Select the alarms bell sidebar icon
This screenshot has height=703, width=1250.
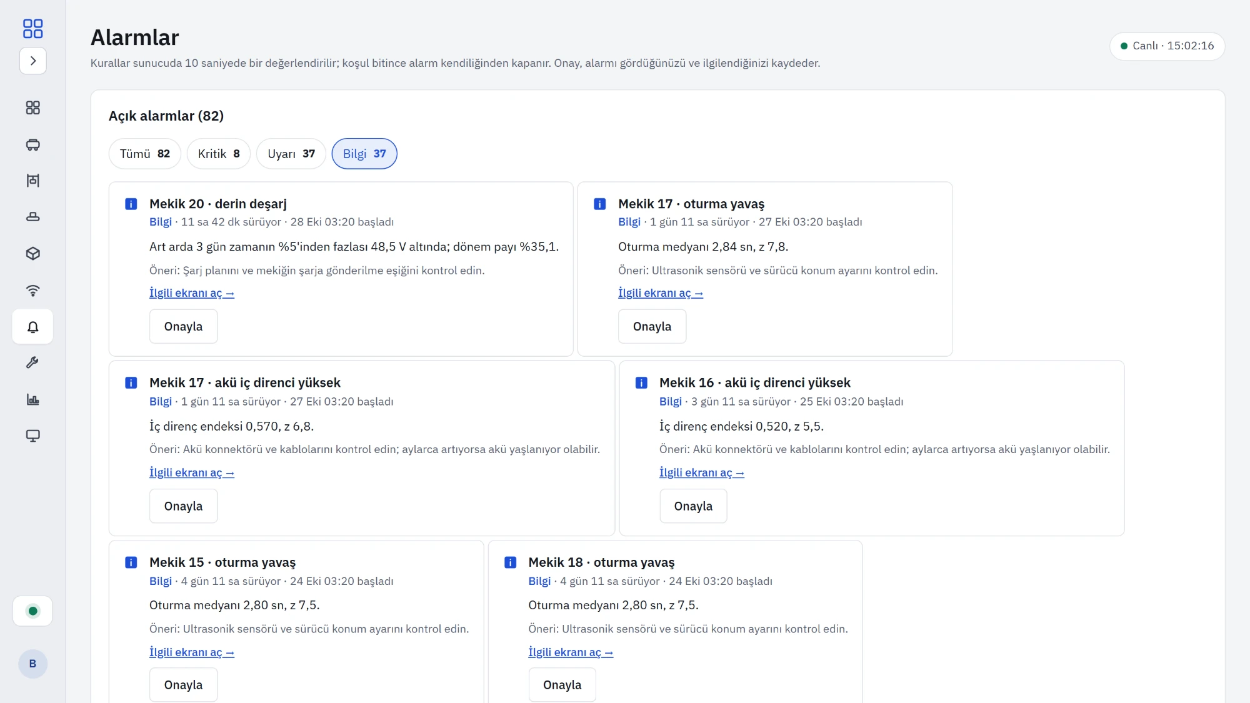coord(33,327)
